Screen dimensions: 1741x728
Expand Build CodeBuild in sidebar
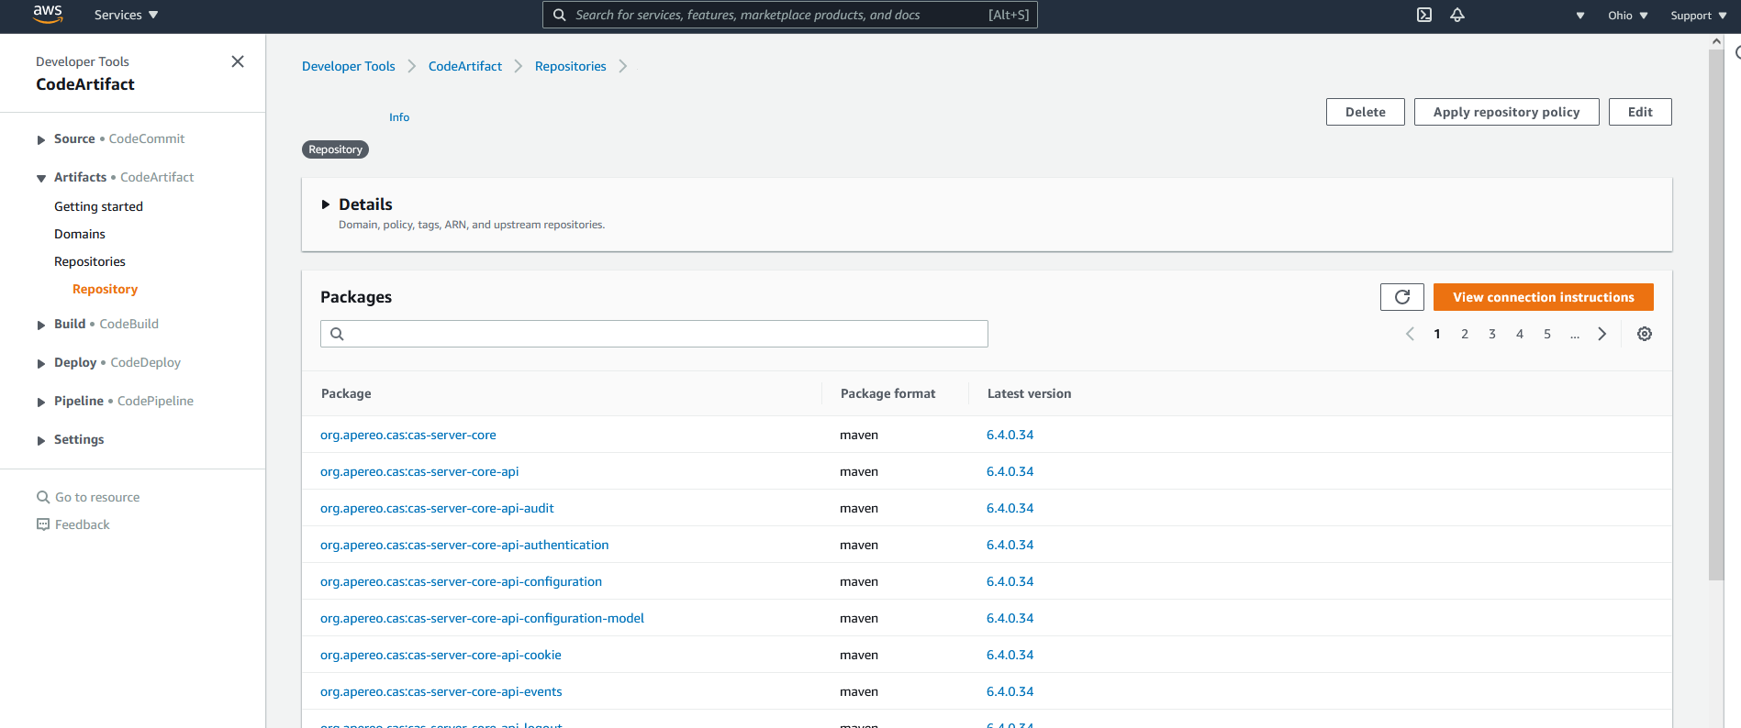click(x=41, y=325)
